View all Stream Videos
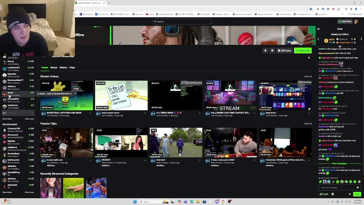 308,77
